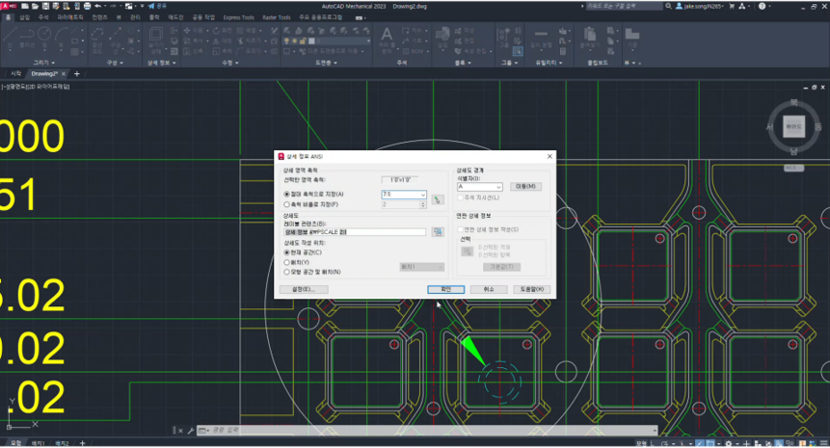
Task: Open the Raster Tools ribbon tab
Action: coord(277,17)
